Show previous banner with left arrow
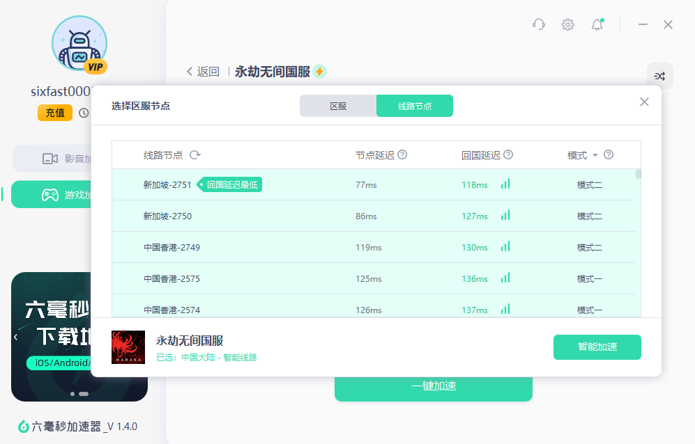The width and height of the screenshot is (695, 444). [15, 337]
